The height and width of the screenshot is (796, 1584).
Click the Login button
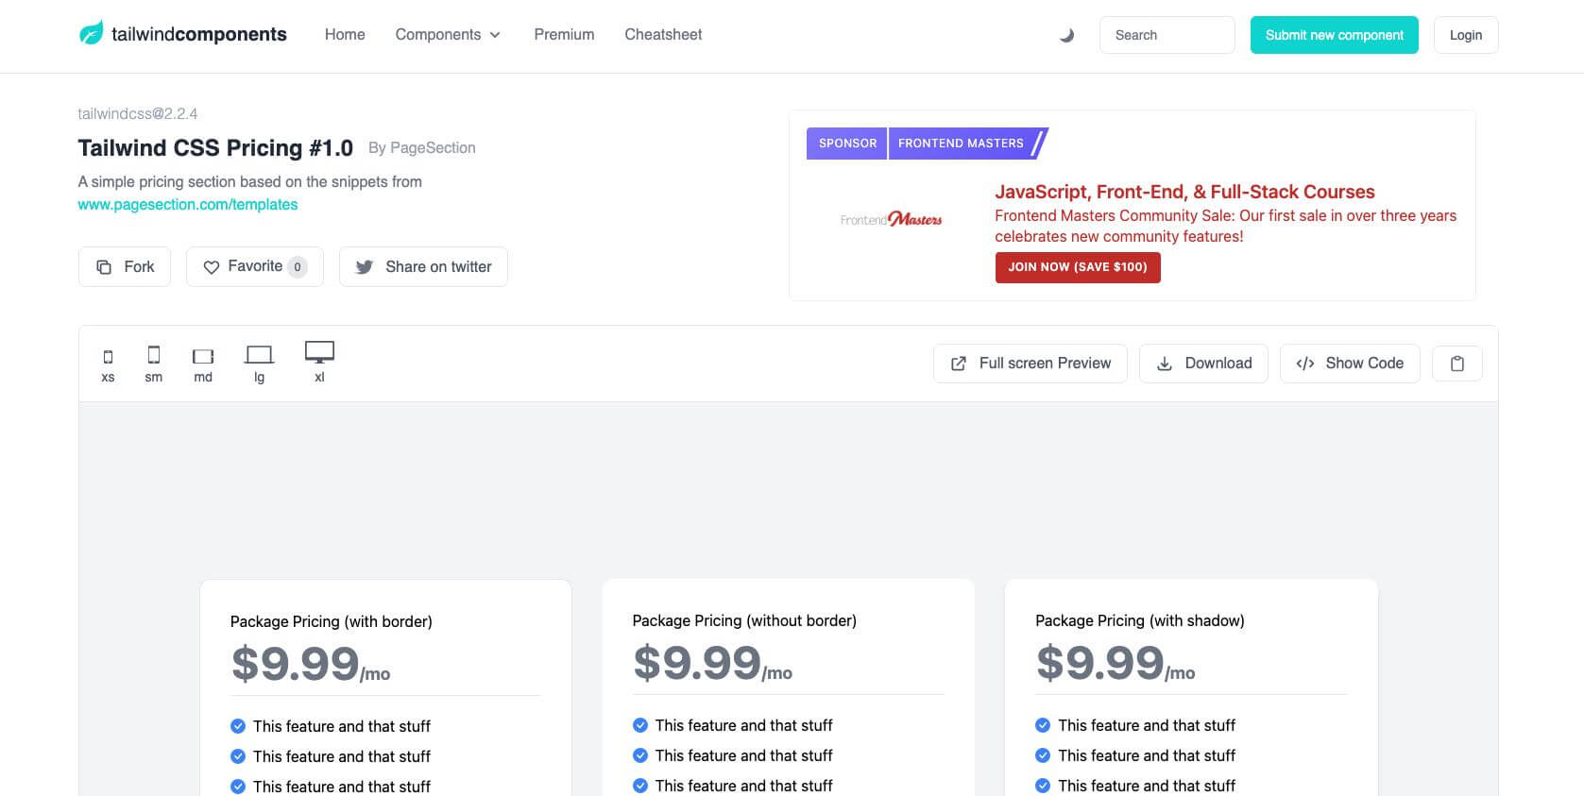click(1465, 35)
